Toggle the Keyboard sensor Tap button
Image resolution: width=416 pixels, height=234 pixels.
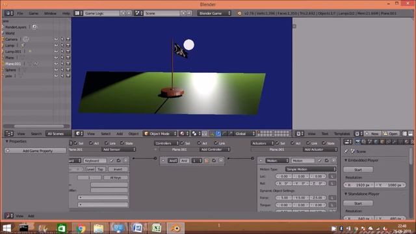click(x=100, y=169)
